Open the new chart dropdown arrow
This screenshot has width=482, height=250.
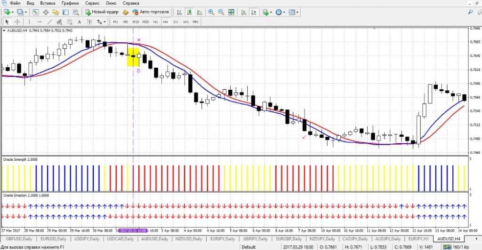tap(13, 12)
